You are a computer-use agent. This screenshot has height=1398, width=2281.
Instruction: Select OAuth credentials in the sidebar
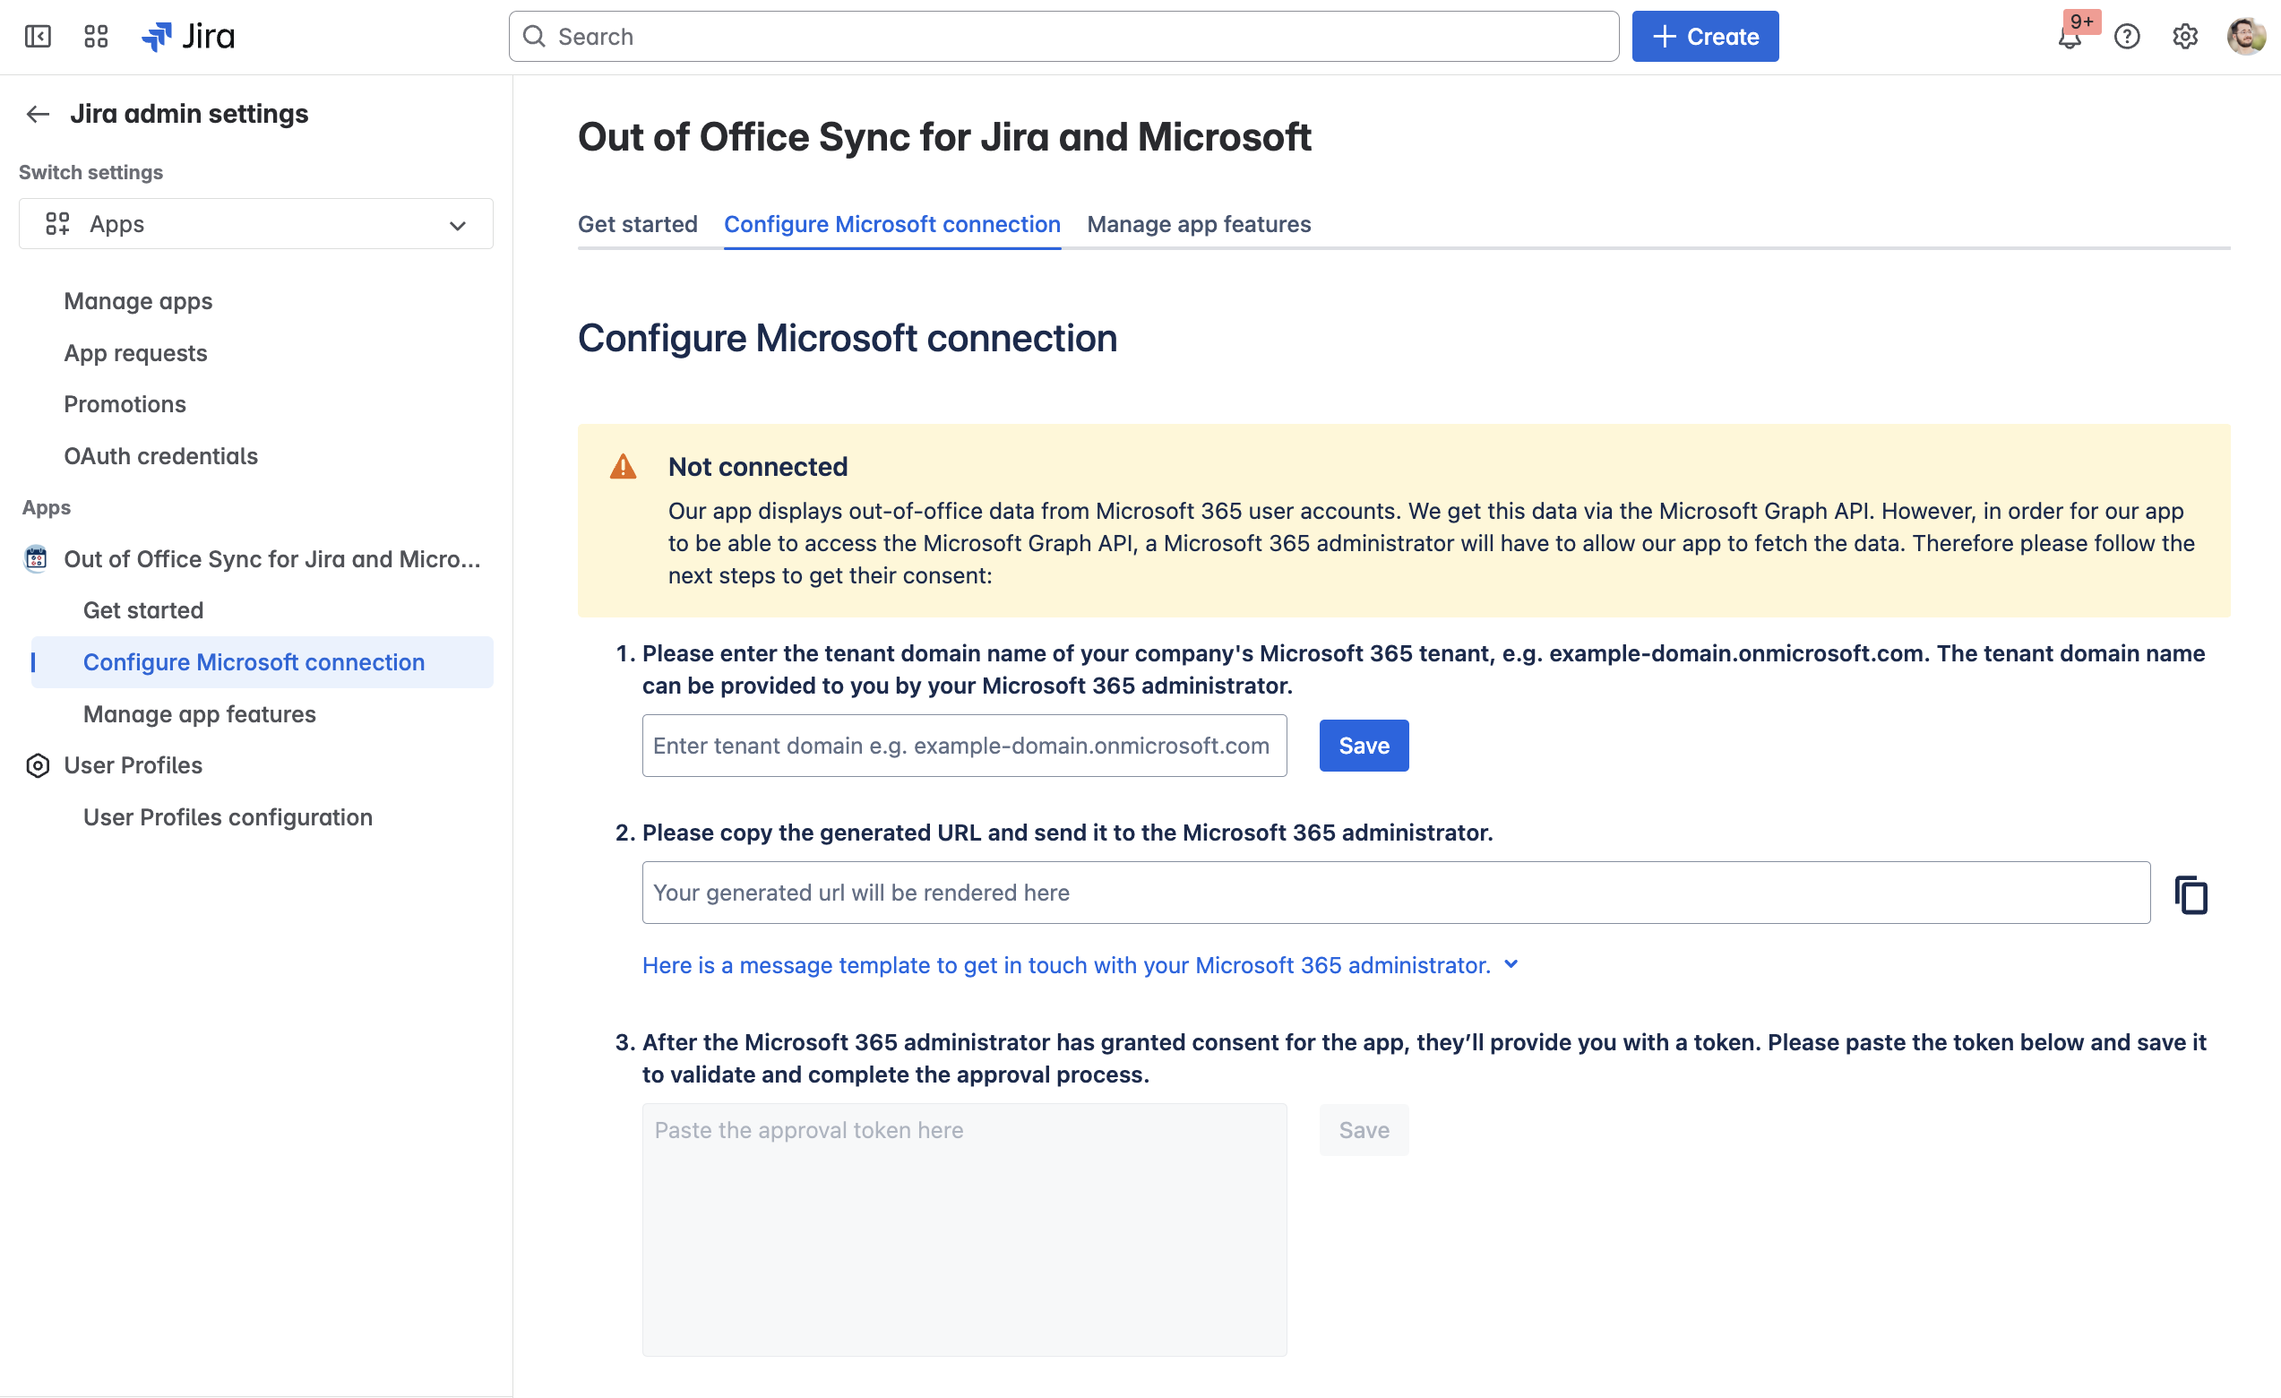160,455
